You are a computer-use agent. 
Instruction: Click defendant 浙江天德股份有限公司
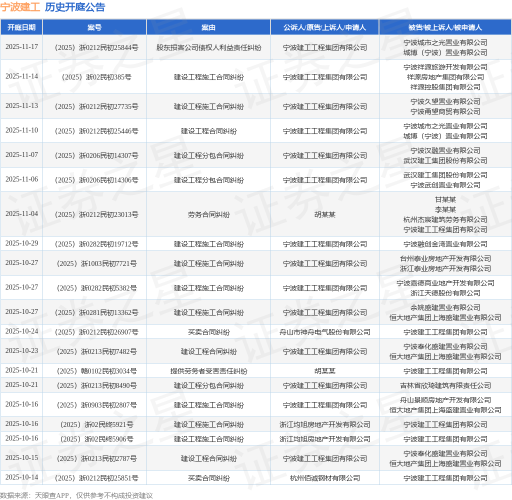coord(445,293)
